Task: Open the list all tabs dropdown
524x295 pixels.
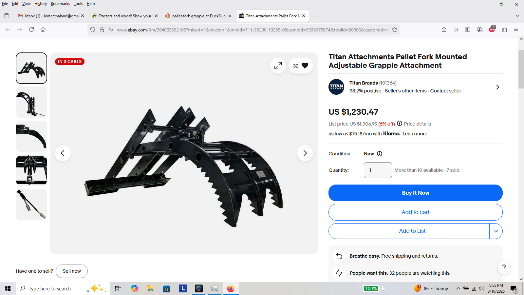Action: 517,16
